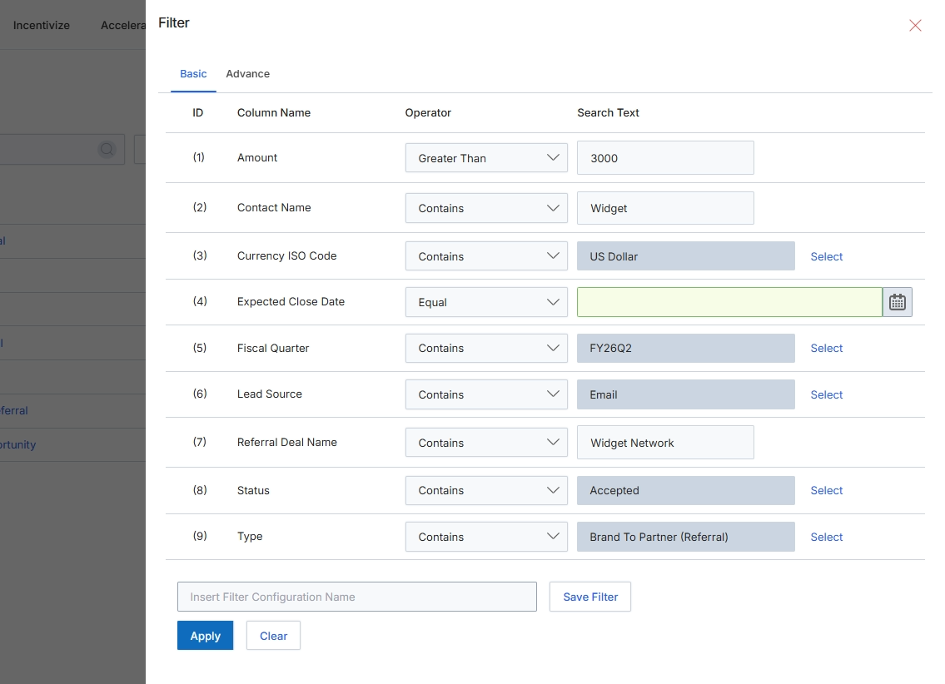Click the Referral Deal Name column label
Screen dimensions: 945x684
coord(287,442)
